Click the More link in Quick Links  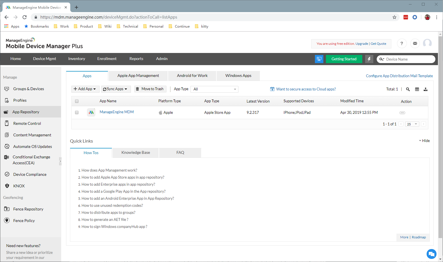tap(404, 237)
